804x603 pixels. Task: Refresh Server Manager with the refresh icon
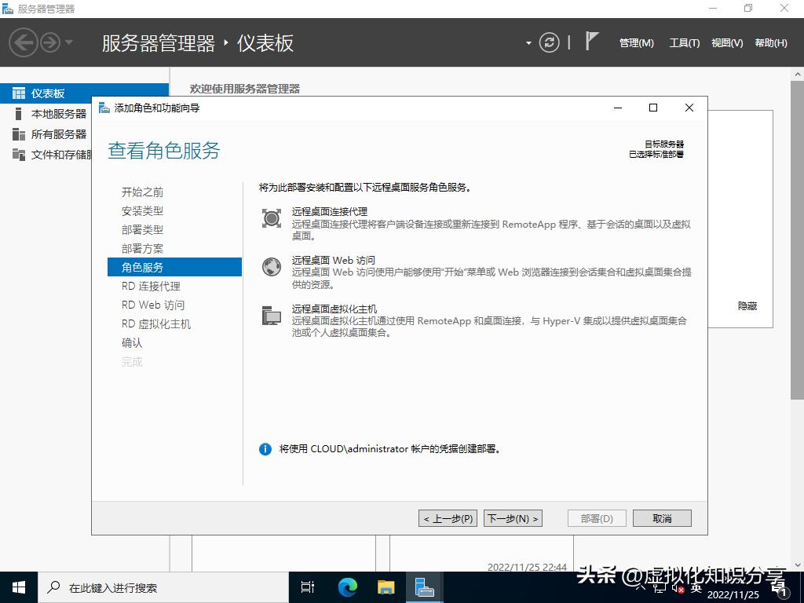(x=548, y=43)
